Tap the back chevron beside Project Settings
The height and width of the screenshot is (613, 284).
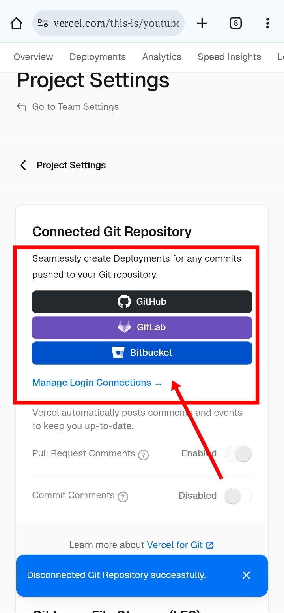(23, 165)
